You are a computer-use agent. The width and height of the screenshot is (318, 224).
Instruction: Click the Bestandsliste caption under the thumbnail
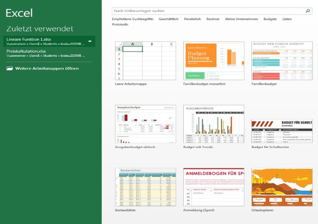coord(125,210)
